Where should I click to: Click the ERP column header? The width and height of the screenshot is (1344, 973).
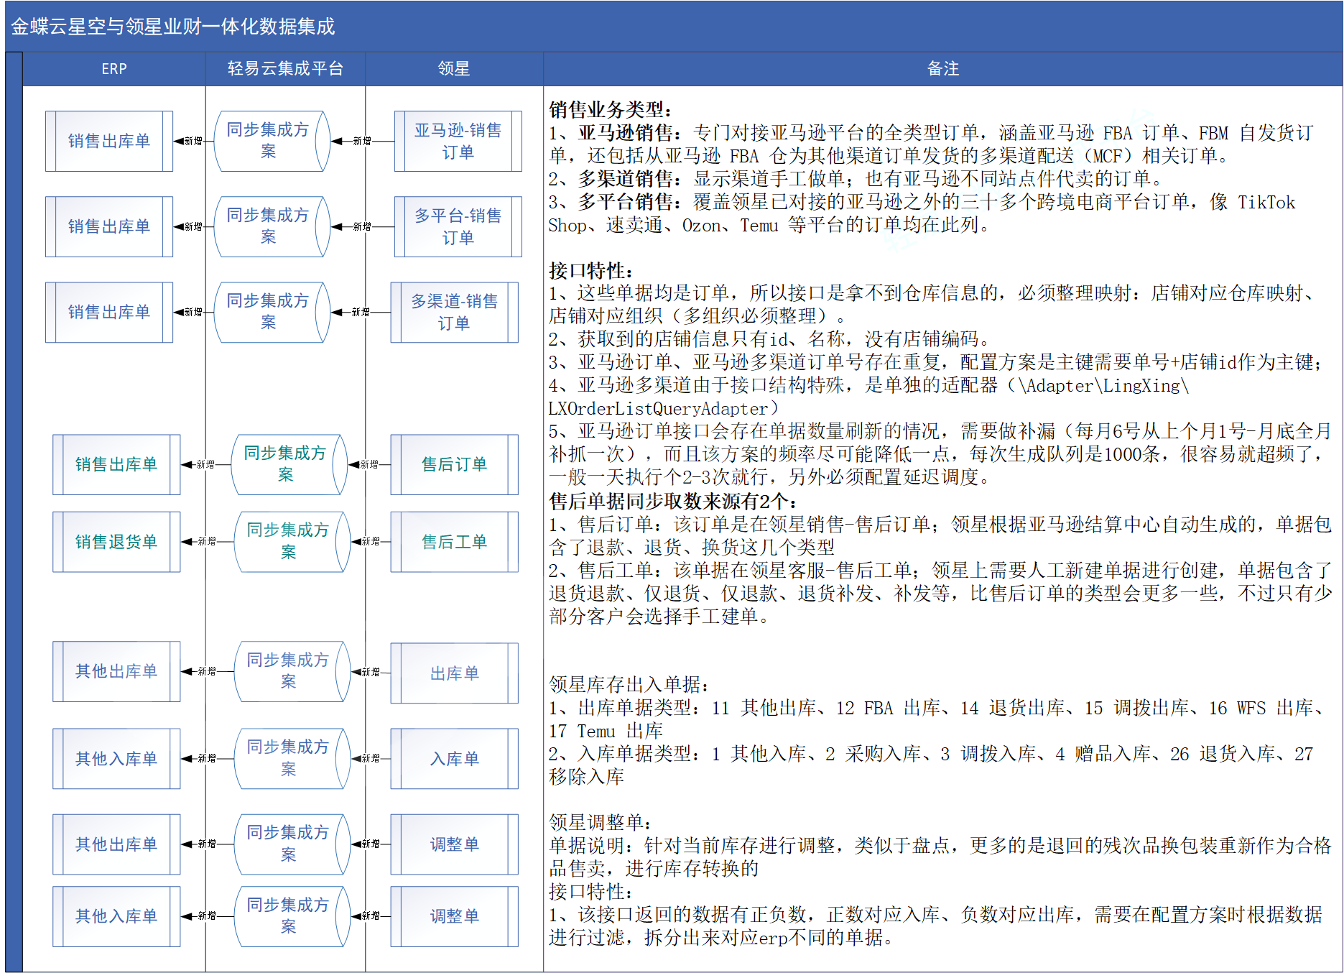point(114,69)
